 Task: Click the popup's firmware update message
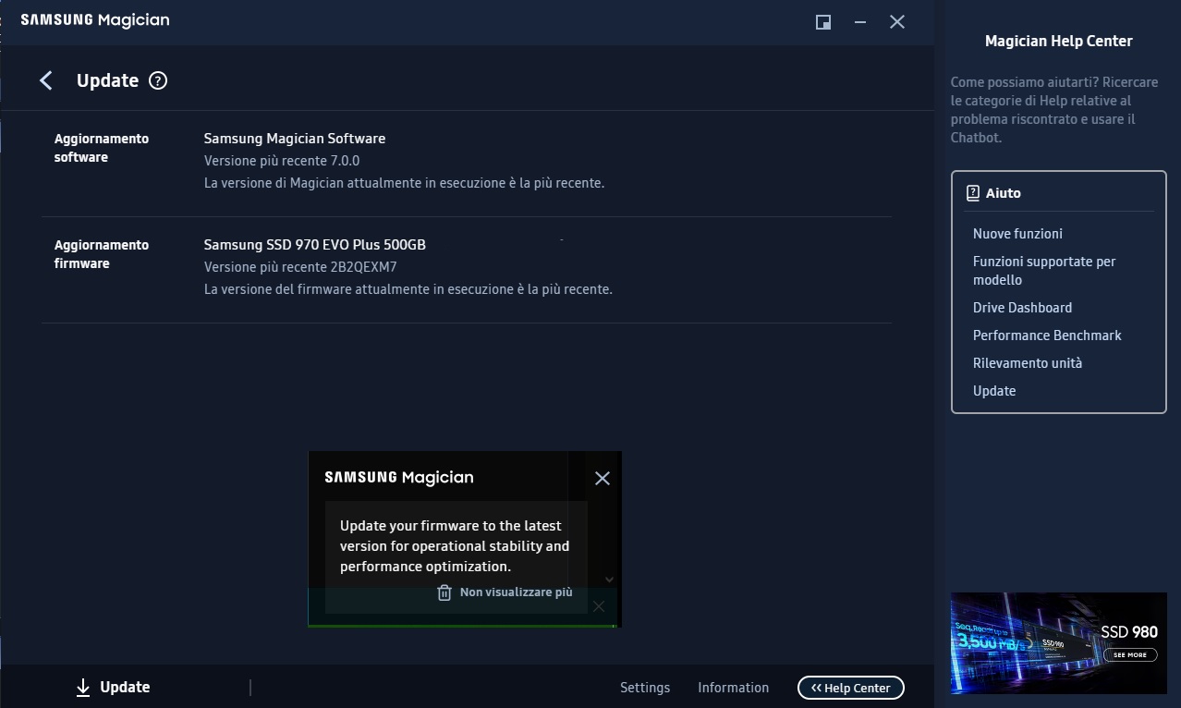click(455, 546)
